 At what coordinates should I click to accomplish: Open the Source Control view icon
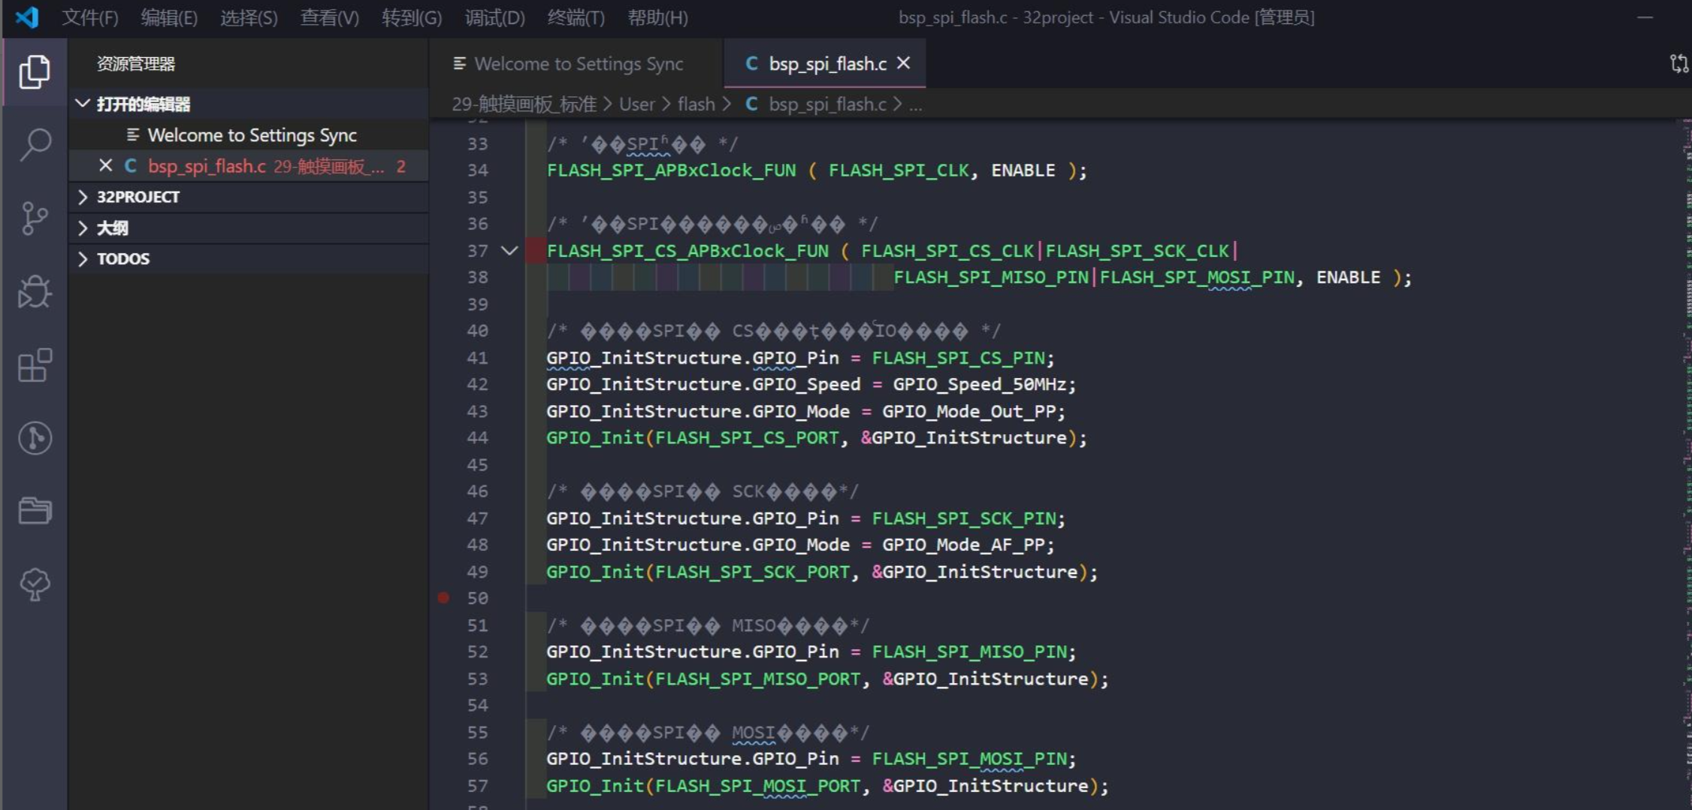click(x=35, y=219)
